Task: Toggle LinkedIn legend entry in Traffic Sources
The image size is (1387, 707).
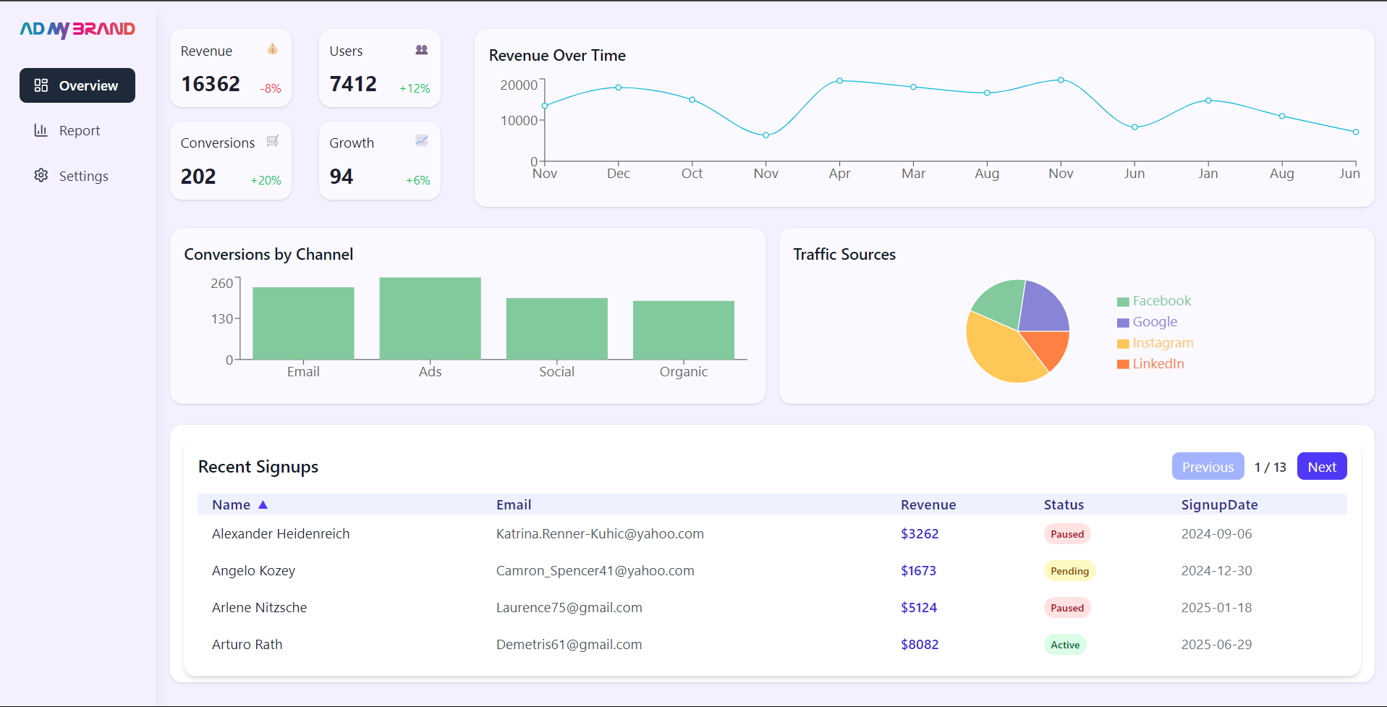Action: [1150, 364]
